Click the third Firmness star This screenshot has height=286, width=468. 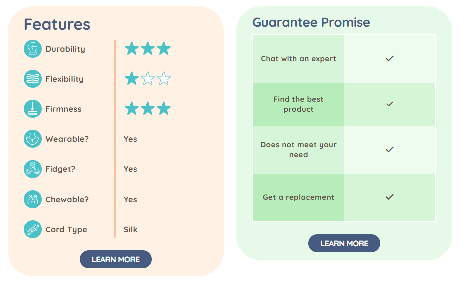[164, 108]
